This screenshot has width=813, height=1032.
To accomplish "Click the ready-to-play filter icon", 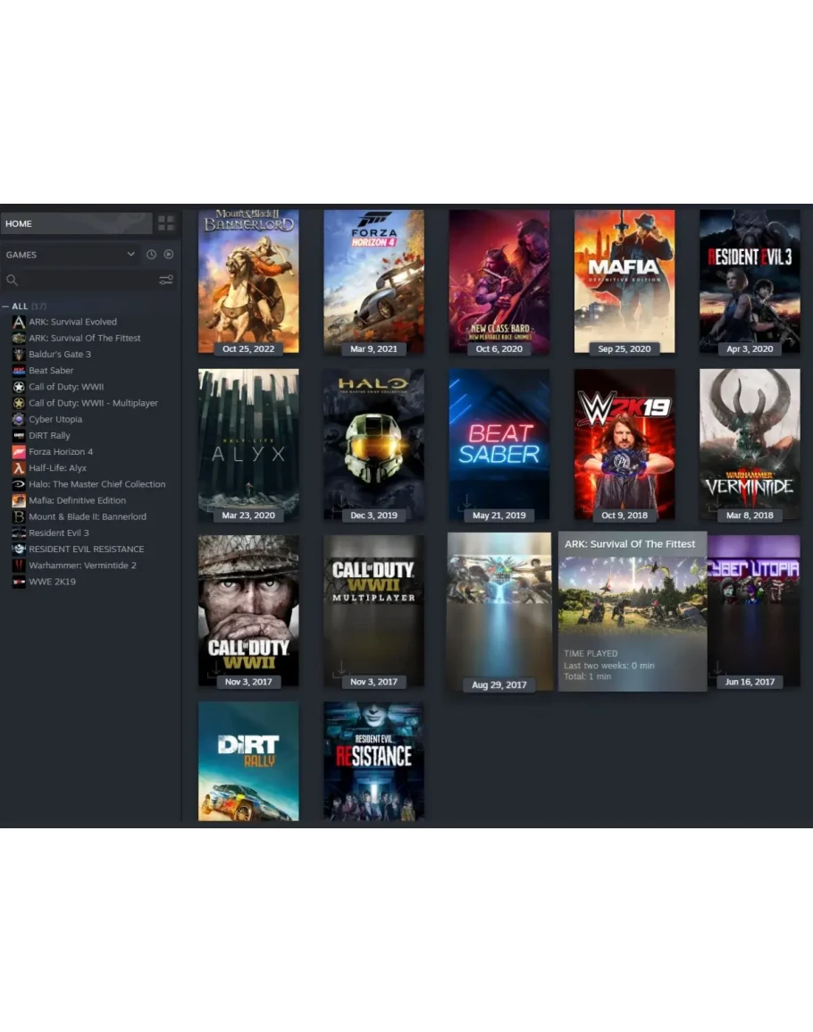I will click(x=168, y=255).
